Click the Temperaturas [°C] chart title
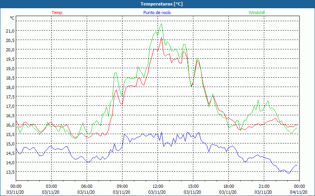The height and width of the screenshot is (196, 315). point(161,4)
